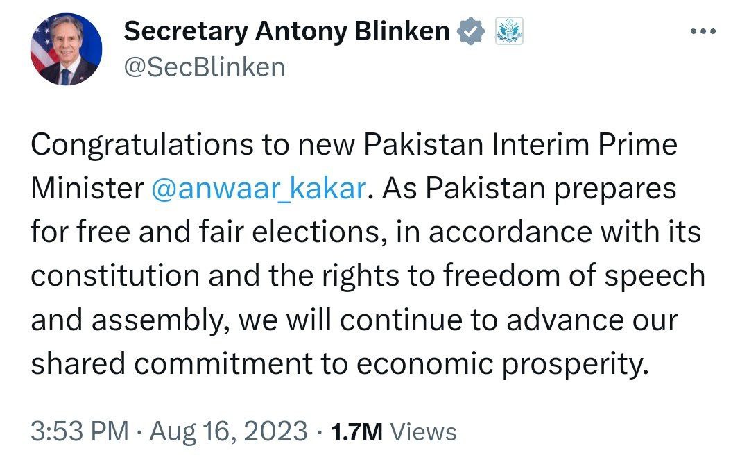Click the Aug 16, 2023 date

(227, 431)
